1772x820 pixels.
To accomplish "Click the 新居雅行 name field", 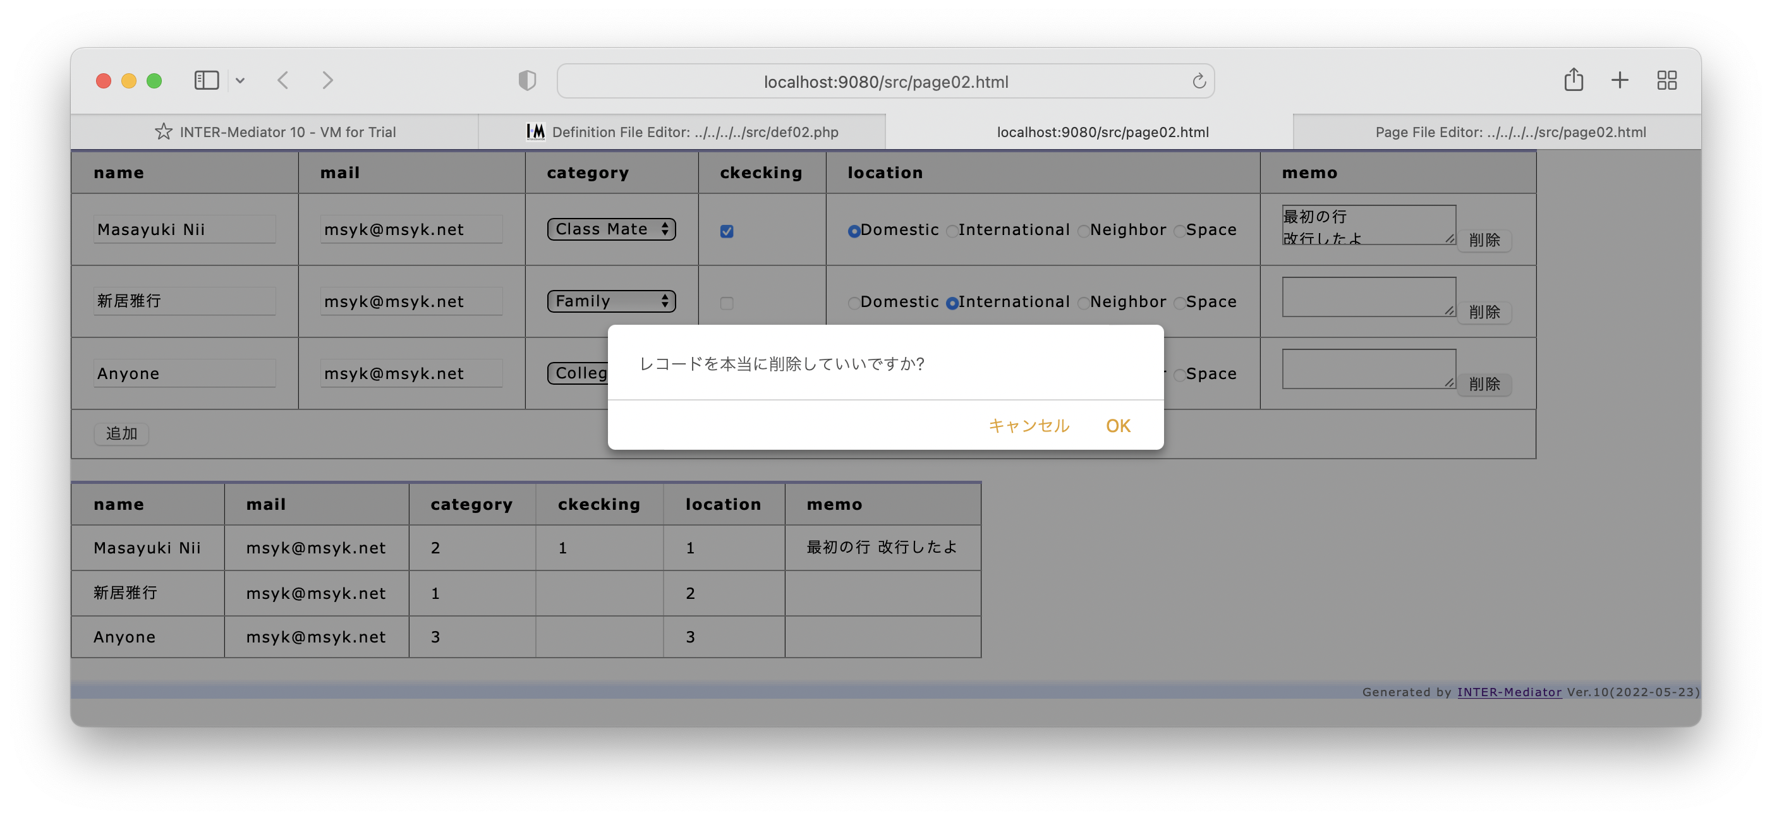I will tap(185, 301).
